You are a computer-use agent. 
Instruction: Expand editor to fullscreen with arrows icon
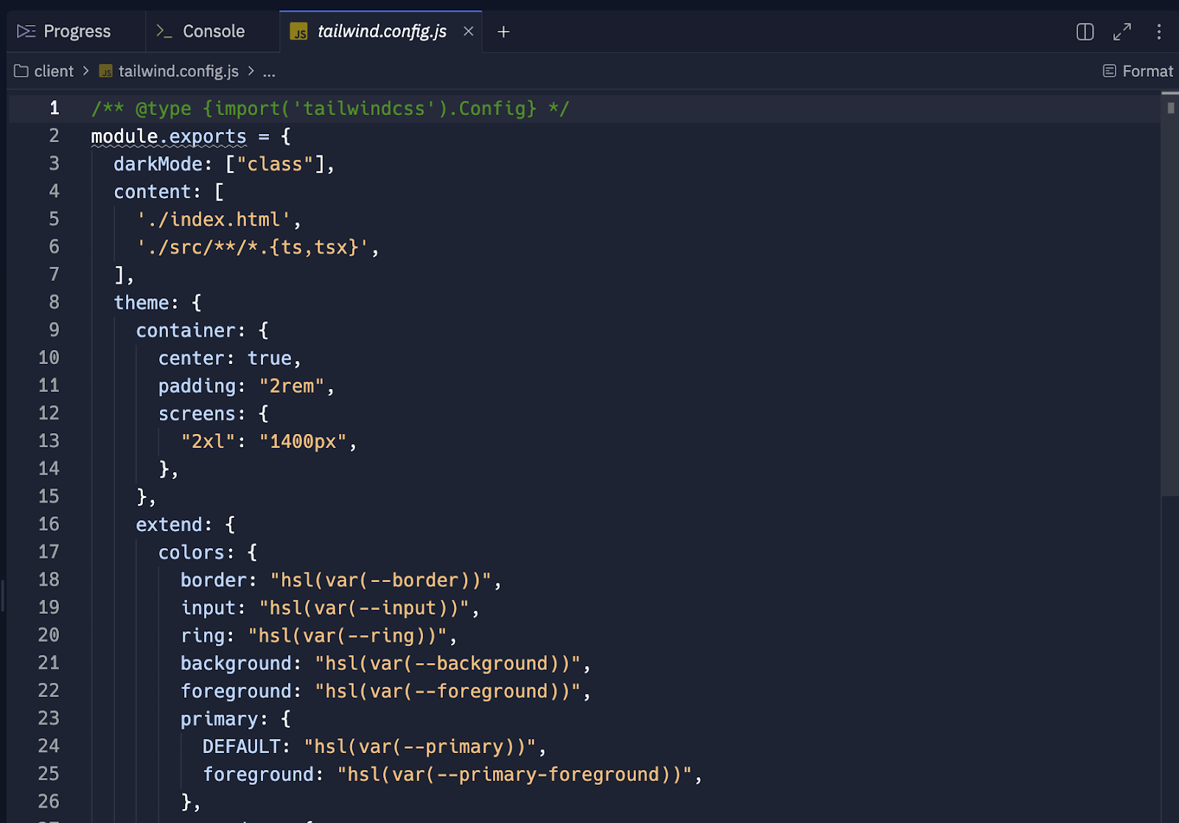click(x=1122, y=32)
